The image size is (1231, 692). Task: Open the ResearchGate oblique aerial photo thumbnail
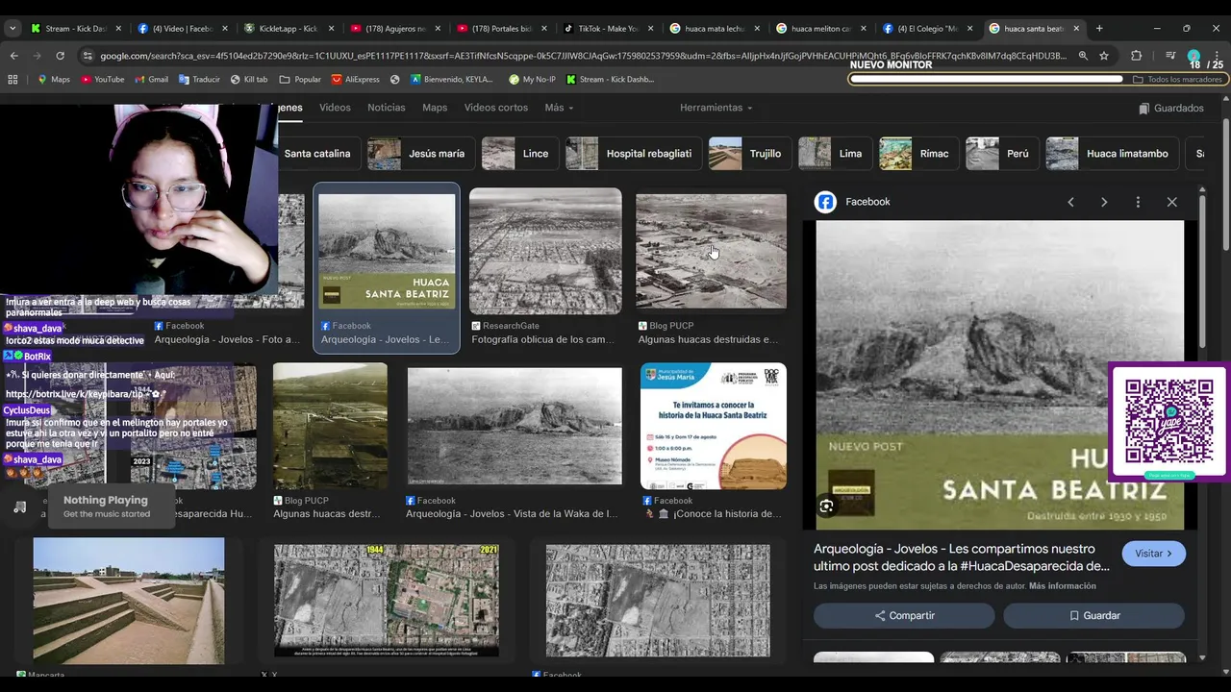point(545,251)
